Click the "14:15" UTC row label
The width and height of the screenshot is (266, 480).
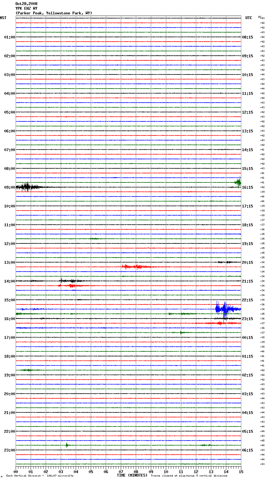(x=248, y=150)
